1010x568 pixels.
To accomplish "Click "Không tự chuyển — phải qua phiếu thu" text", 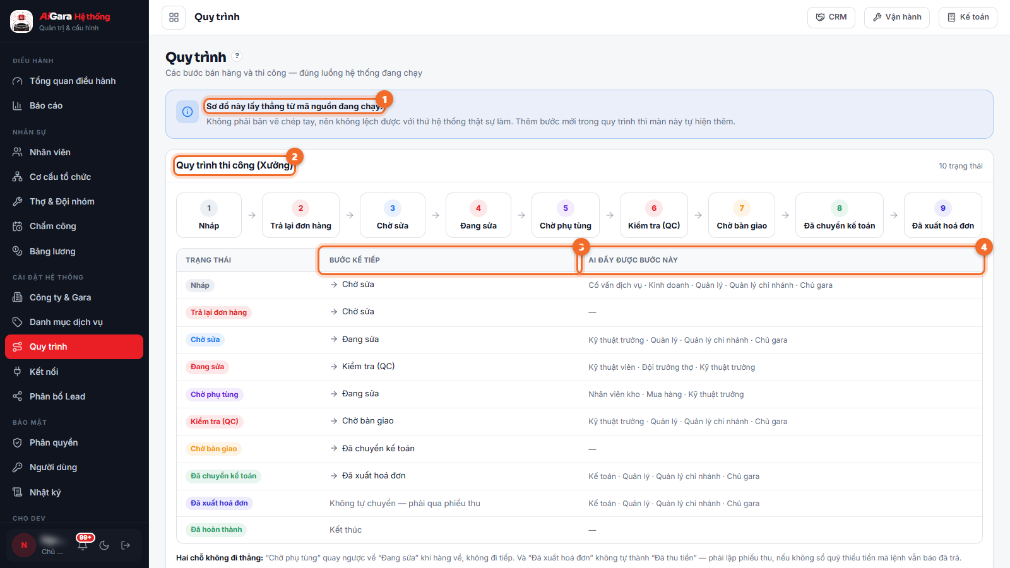I will (405, 503).
